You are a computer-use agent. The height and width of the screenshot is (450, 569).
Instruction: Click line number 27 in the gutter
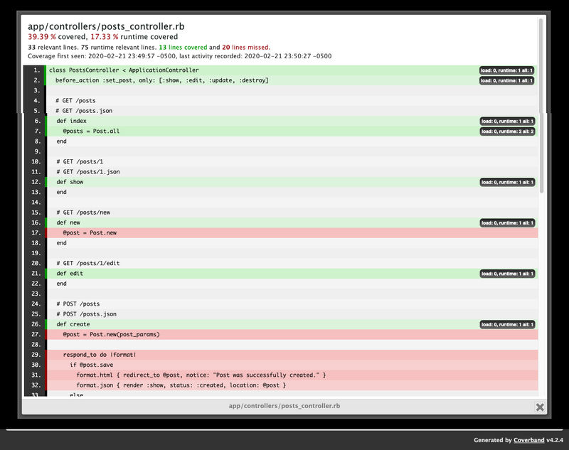click(x=36, y=334)
